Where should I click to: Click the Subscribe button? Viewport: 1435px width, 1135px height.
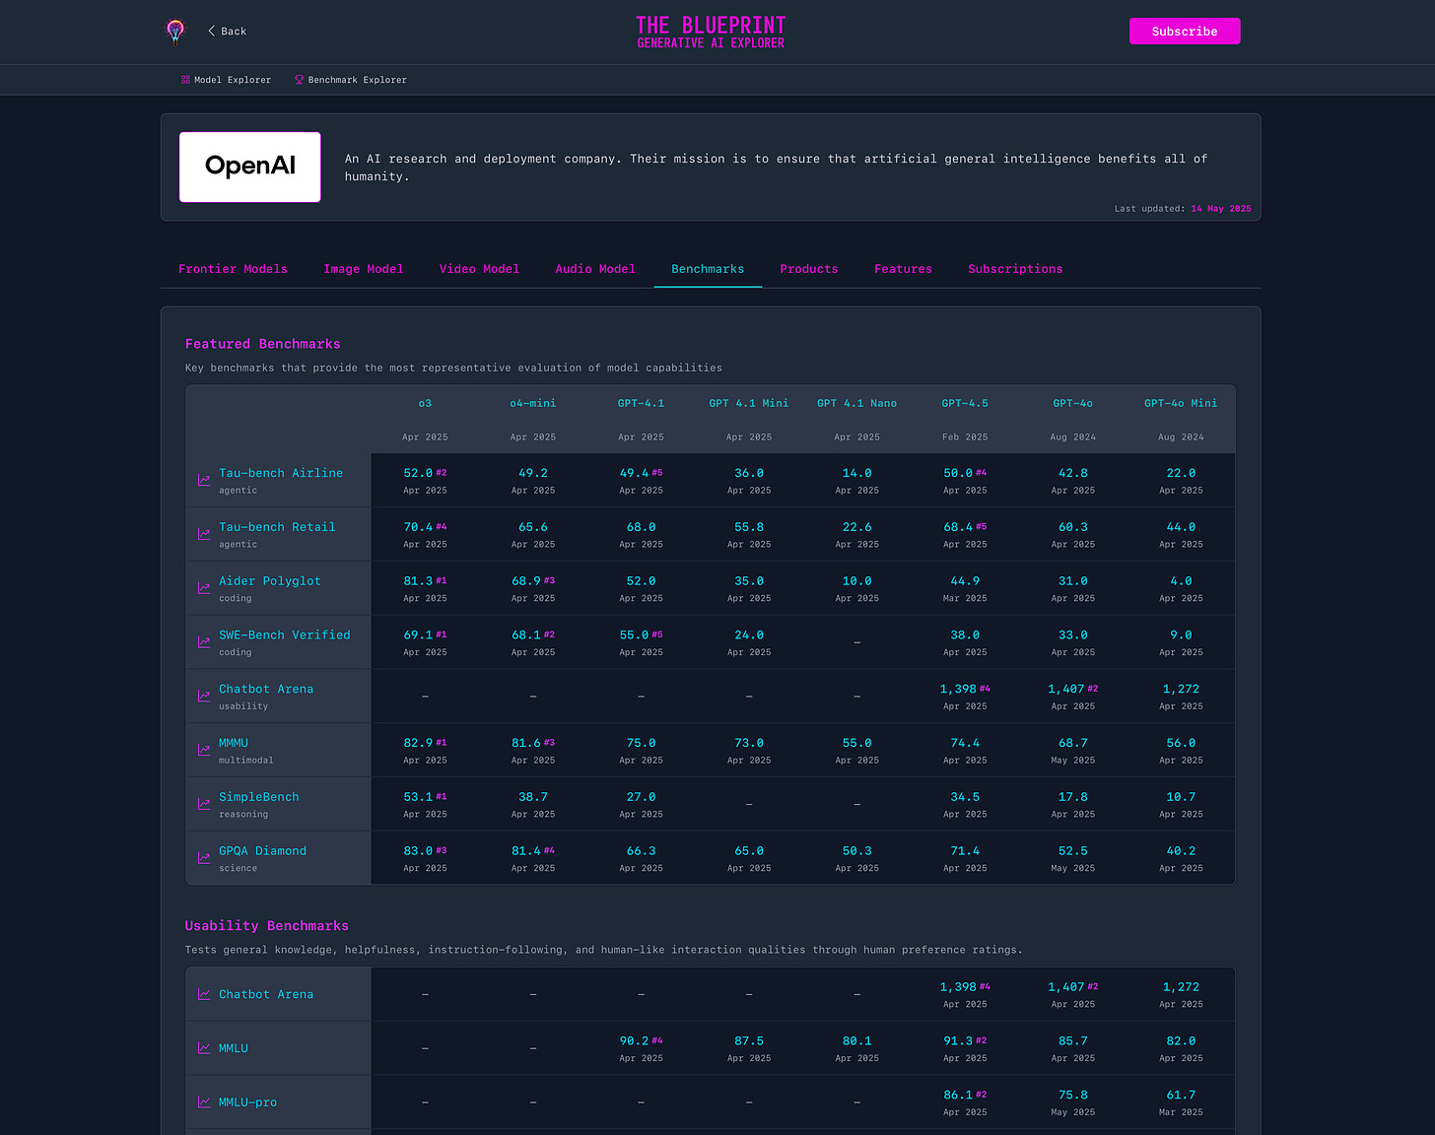(x=1185, y=32)
